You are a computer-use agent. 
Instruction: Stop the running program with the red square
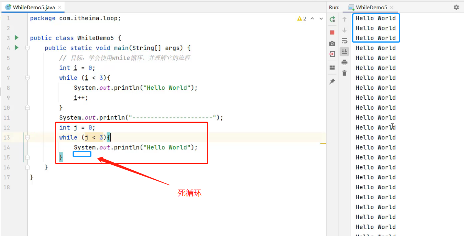point(332,33)
